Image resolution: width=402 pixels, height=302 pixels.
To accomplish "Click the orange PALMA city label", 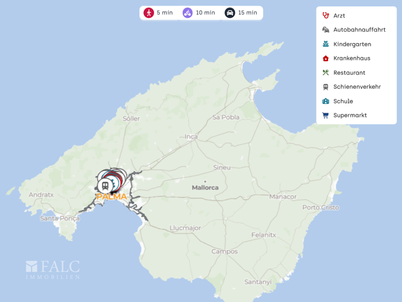I will [x=112, y=197].
